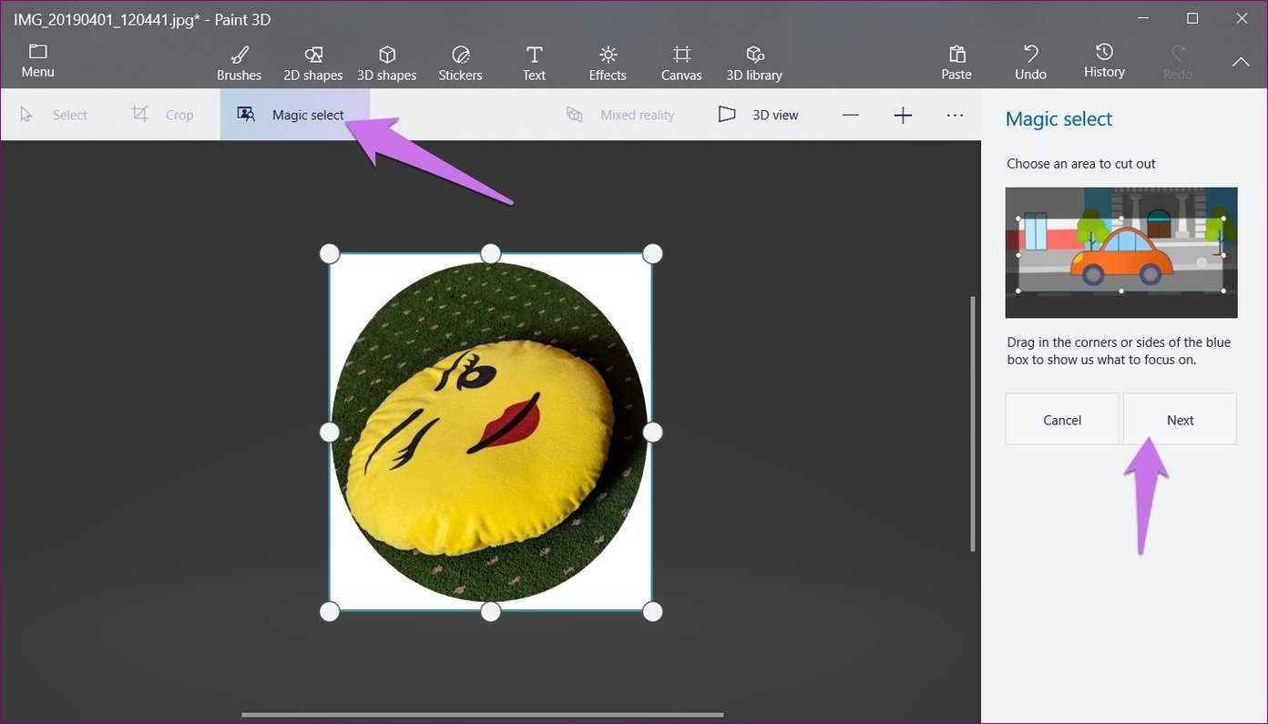The image size is (1268, 724).
Task: Toggle 3D view mode
Action: pyautogui.click(x=758, y=115)
